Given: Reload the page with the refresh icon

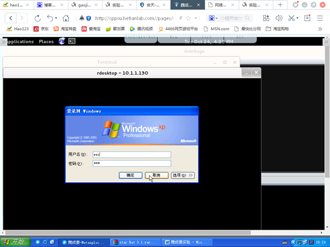Looking at the screenshot, I should tap(38, 18).
